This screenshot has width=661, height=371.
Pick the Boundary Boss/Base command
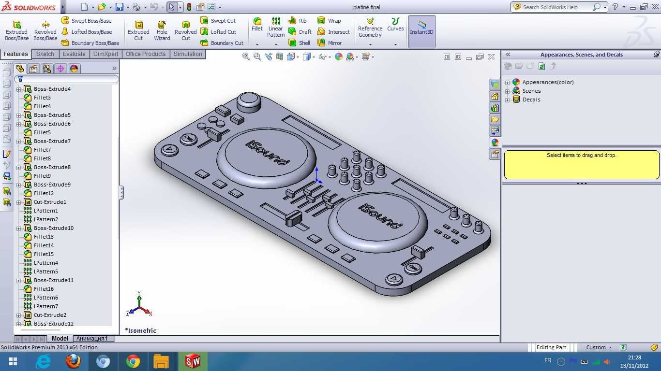(90, 43)
